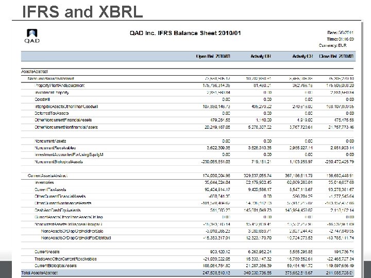Select the DeferredTaxAssets row label
The width and height of the screenshot is (371, 278).
pyautogui.click(x=52, y=113)
